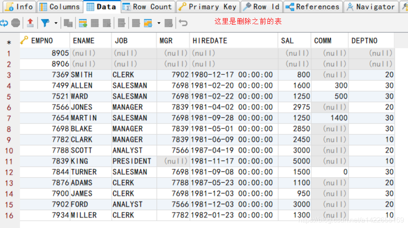Click COMM cell 300

pos(330,85)
